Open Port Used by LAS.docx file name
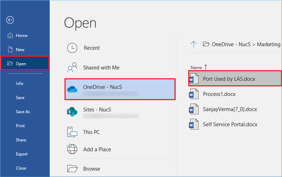 coord(229,79)
